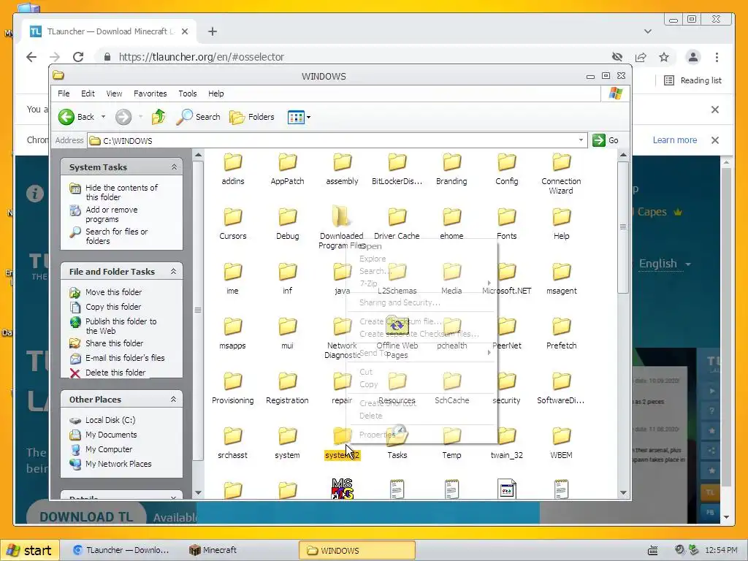The image size is (748, 561).
Task: Bookmark page with Chrome star icon
Action: (663, 57)
